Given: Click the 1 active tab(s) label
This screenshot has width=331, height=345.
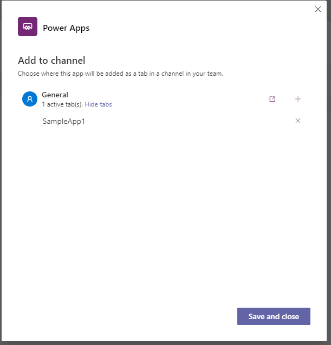Looking at the screenshot, I should point(62,104).
